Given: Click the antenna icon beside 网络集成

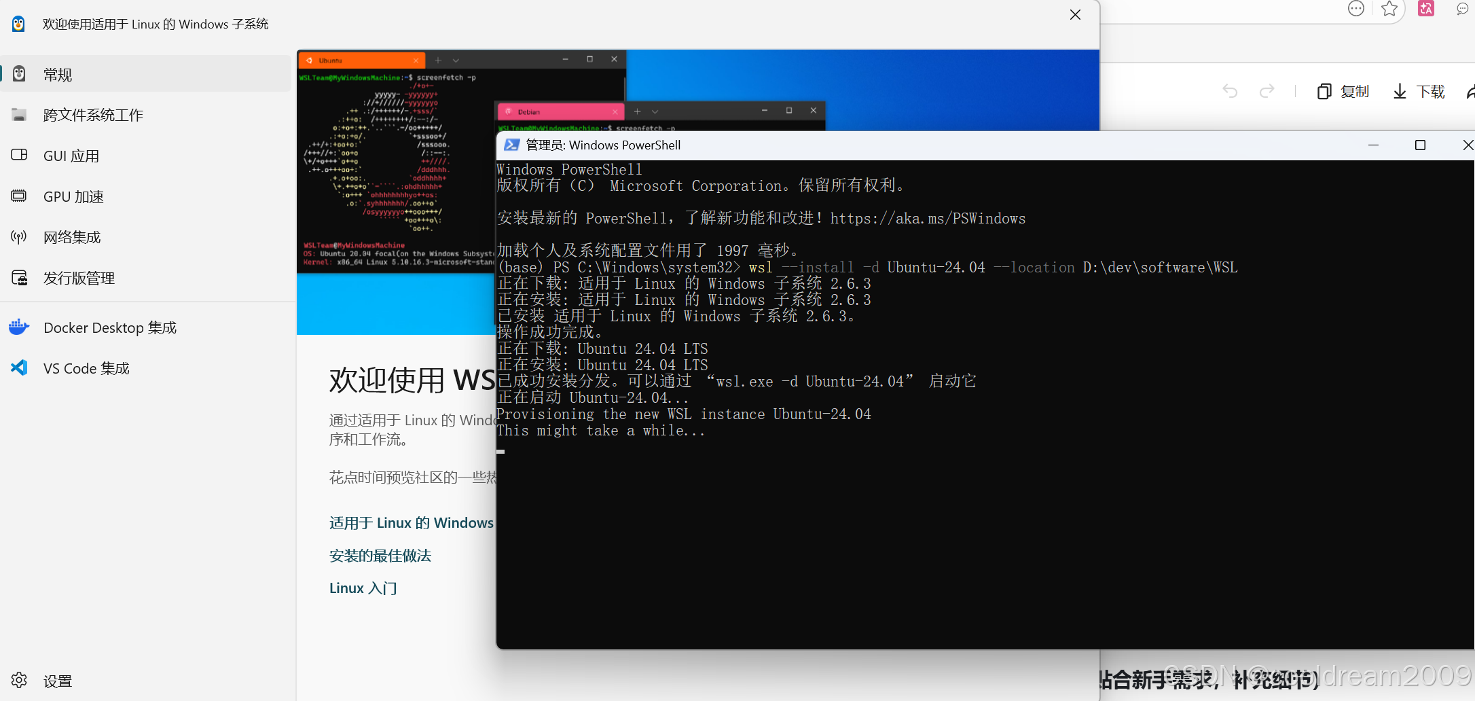Looking at the screenshot, I should click(19, 236).
